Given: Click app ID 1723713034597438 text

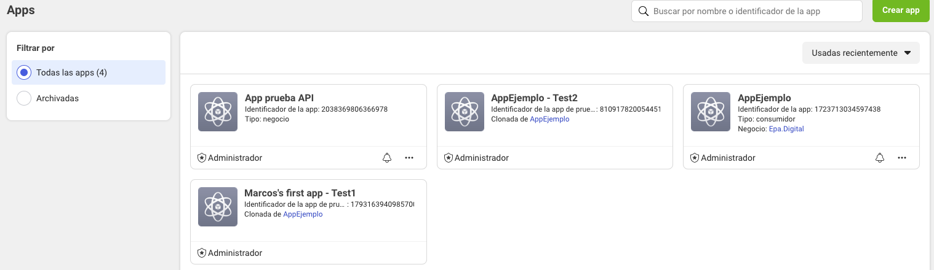Looking at the screenshot, I should tap(847, 109).
